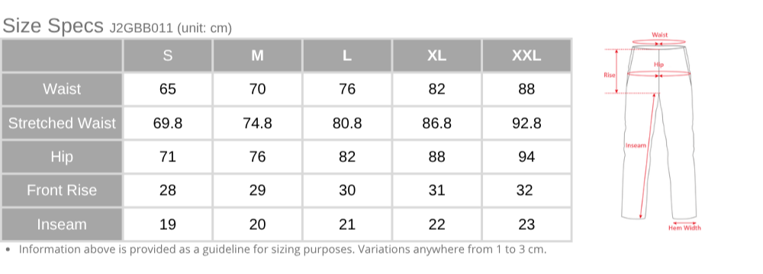
Task: Click the Inseam row header
Action: click(x=62, y=225)
